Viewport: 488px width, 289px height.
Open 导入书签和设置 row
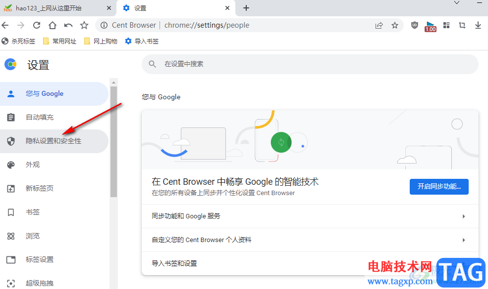(x=310, y=263)
